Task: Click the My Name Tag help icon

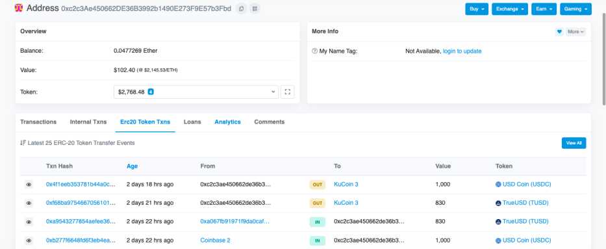Action: (x=314, y=51)
